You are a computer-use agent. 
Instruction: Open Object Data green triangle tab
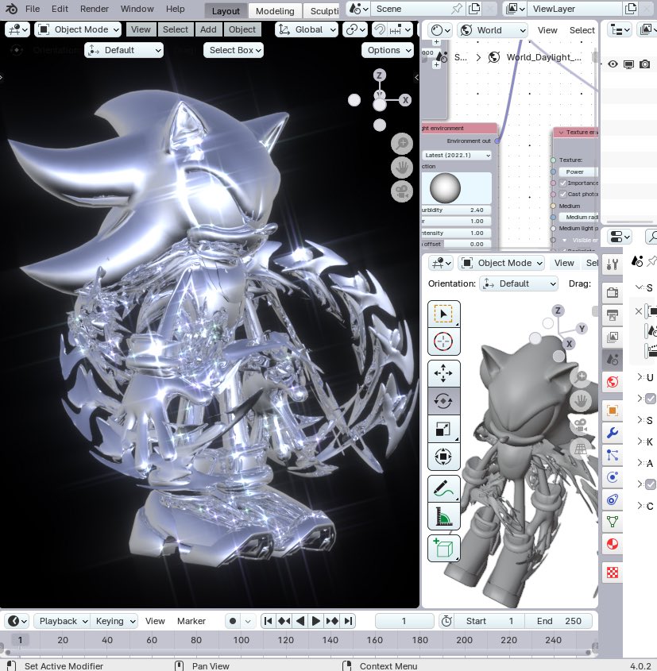pos(613,522)
